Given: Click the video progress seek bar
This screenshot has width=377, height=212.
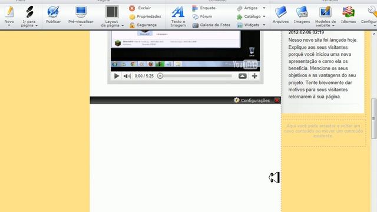Looking at the screenshot, I should coord(194,76).
